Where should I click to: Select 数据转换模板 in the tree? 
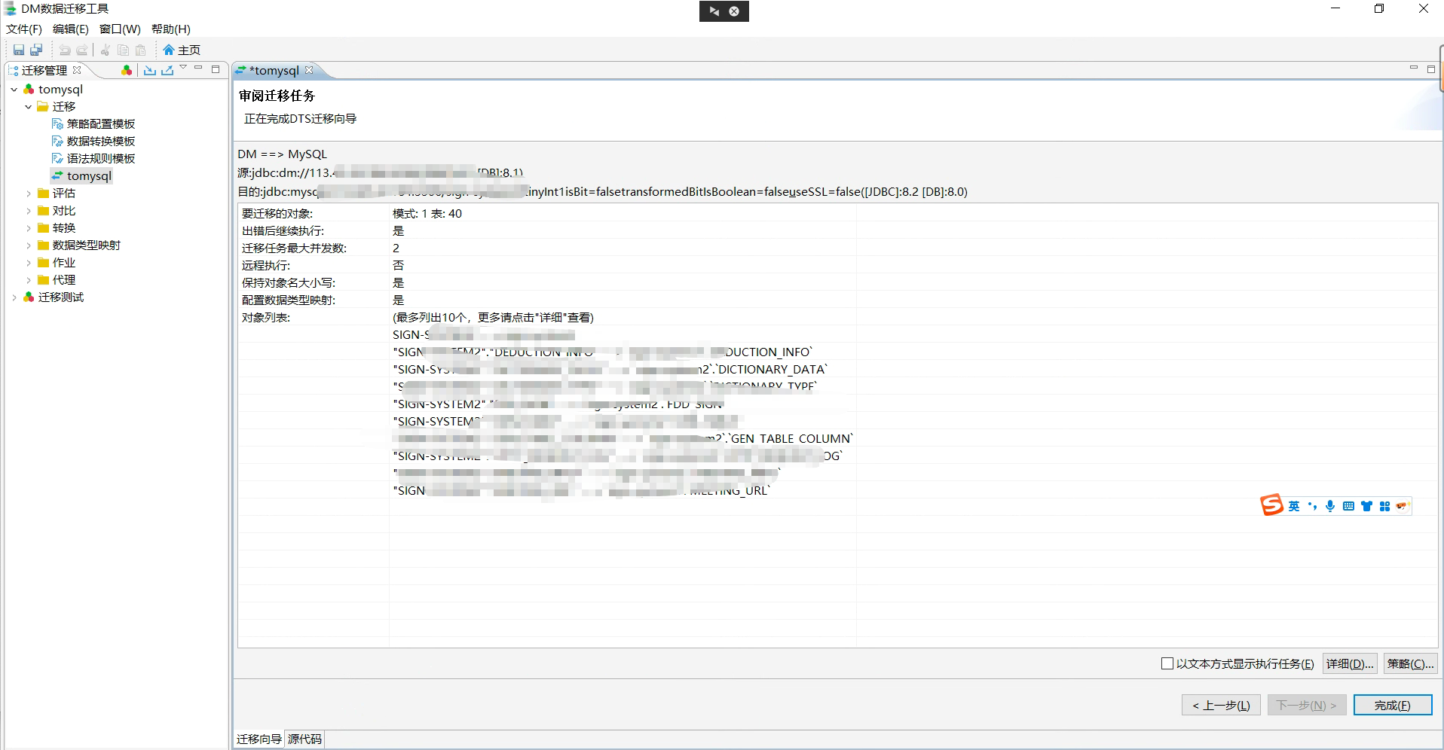coord(101,142)
